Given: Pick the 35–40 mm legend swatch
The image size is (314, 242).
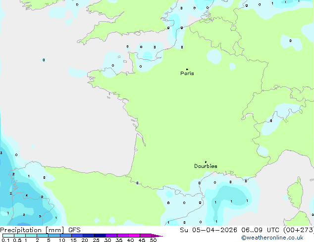Looking at the screenshot, I should coord(123,236).
